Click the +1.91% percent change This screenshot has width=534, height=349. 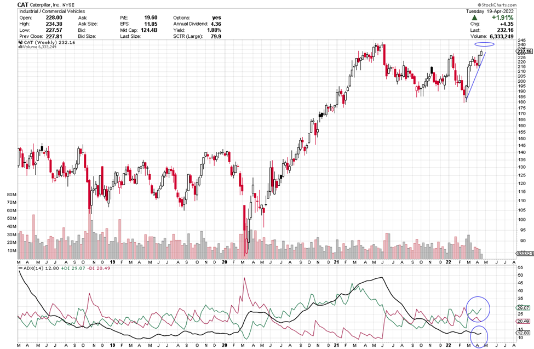pos(502,18)
